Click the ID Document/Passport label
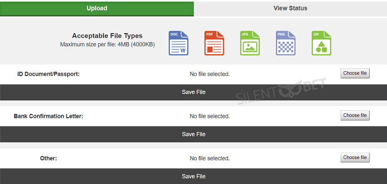 48,74
